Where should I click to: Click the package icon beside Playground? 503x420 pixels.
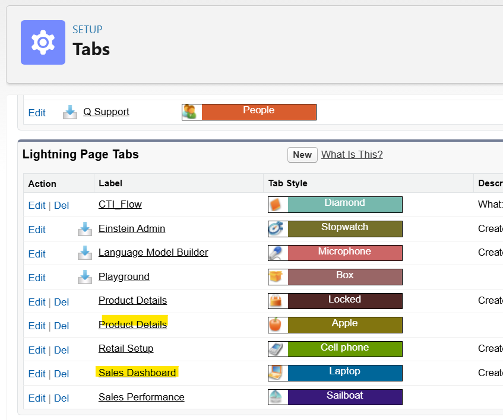click(85, 277)
